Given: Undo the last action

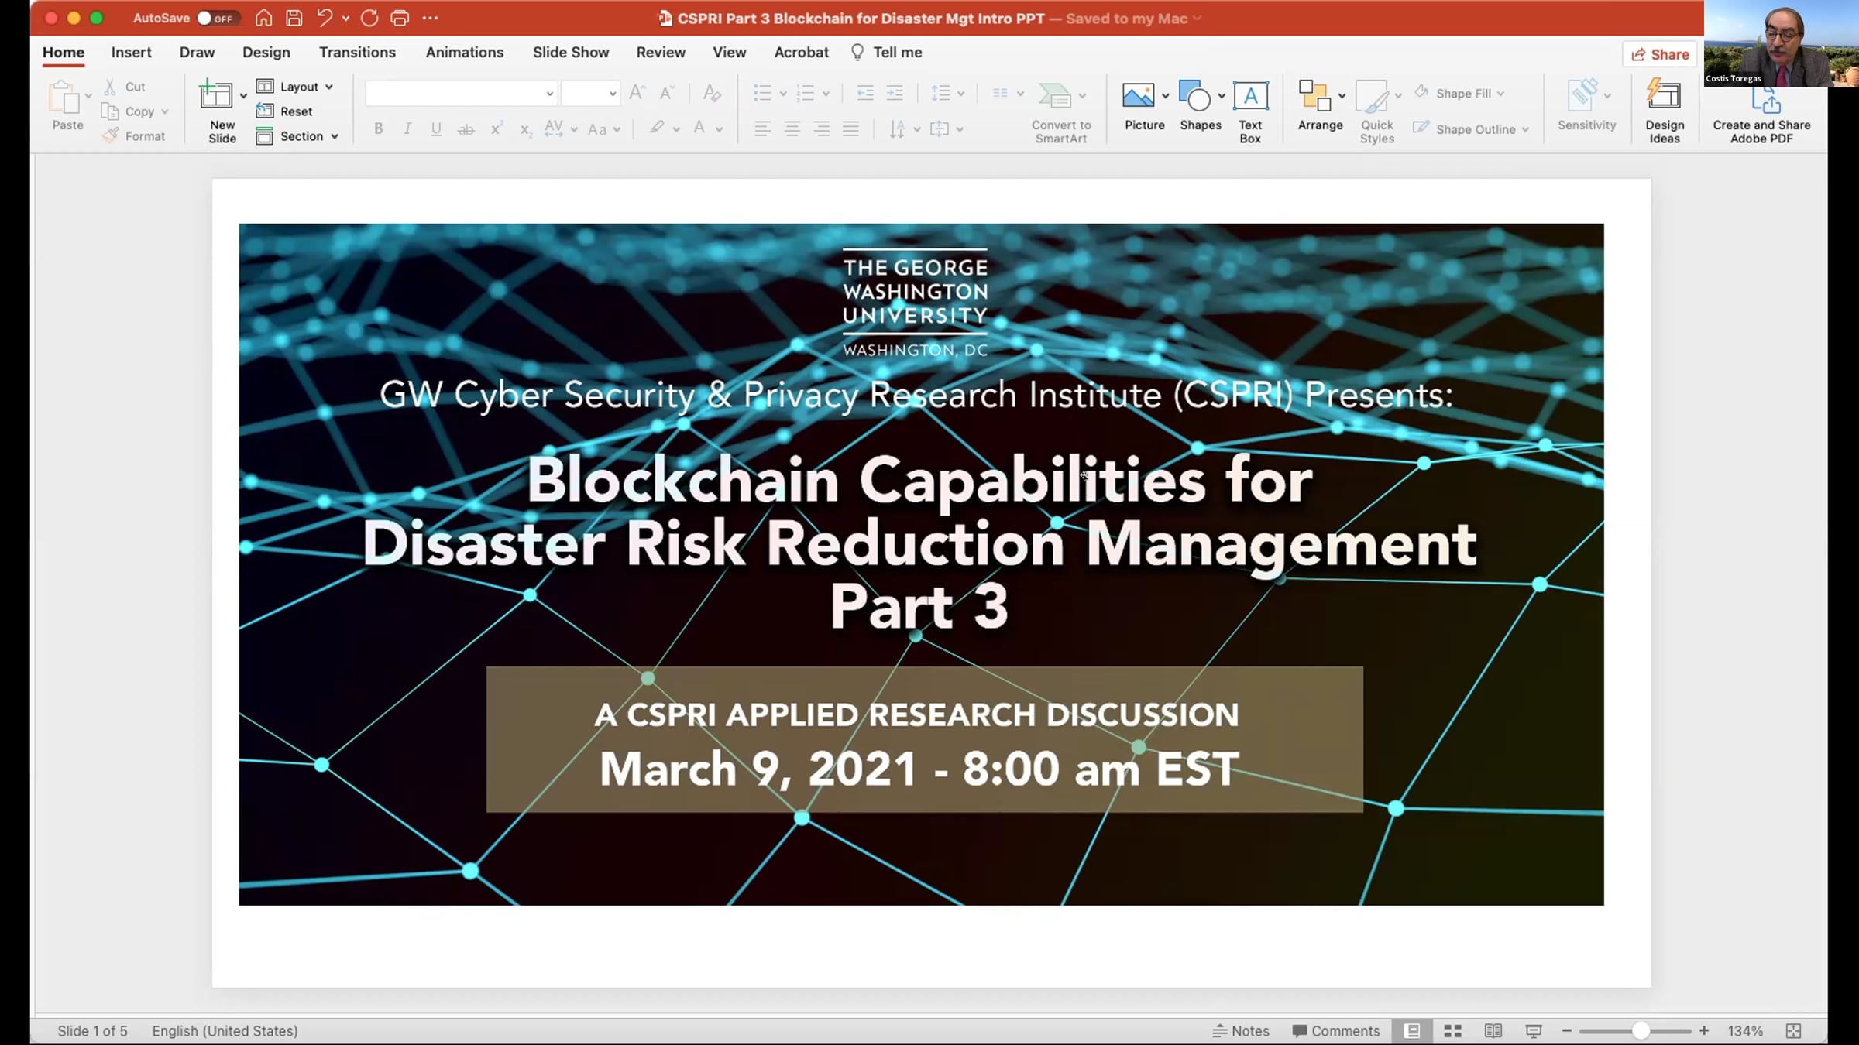Looking at the screenshot, I should pyautogui.click(x=325, y=18).
